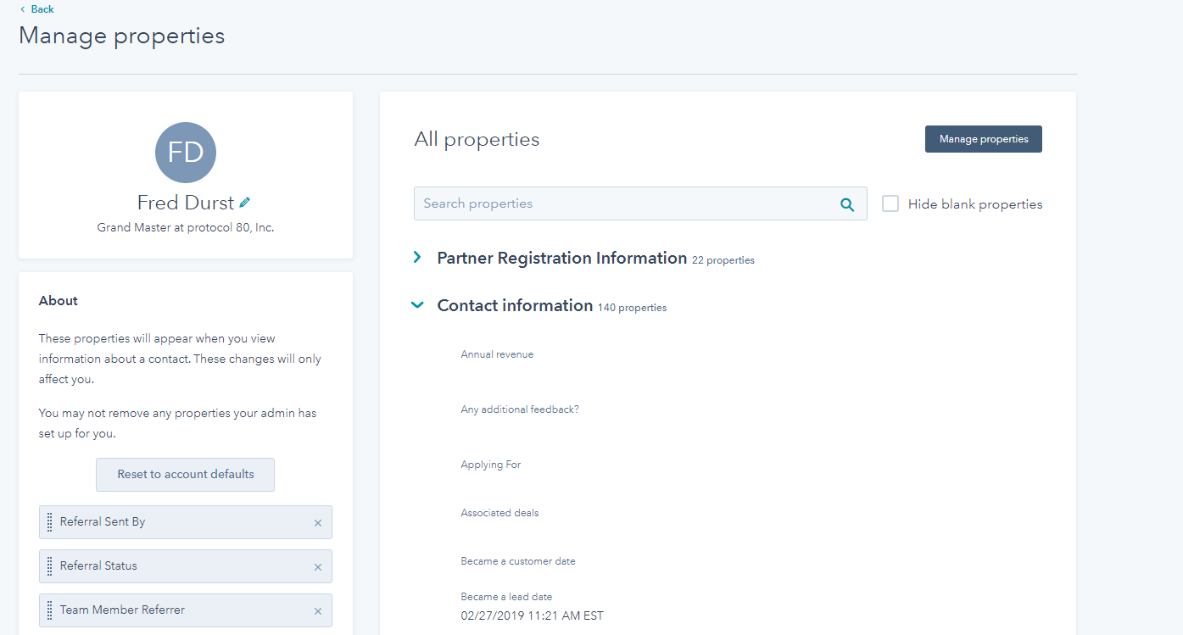Remove the Team Member Referrer property
The image size is (1183, 635).
[x=318, y=611]
